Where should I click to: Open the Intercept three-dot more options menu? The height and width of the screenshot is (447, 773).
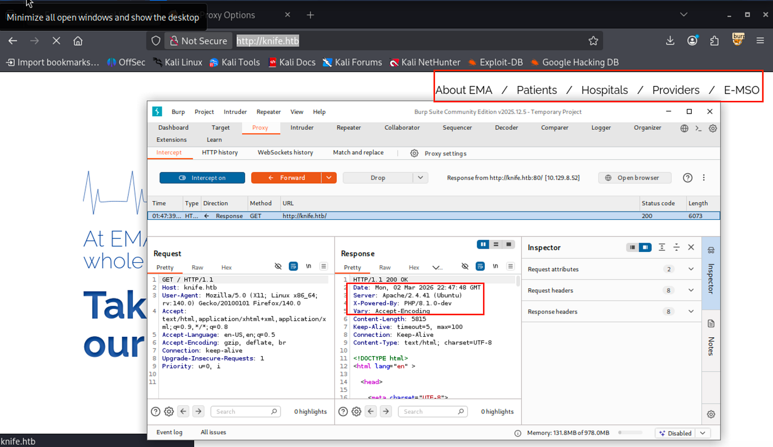click(x=703, y=177)
